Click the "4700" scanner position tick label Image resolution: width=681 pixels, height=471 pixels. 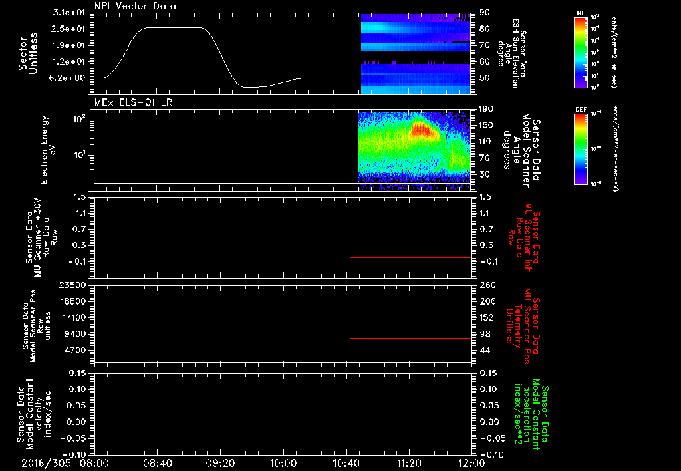point(74,350)
